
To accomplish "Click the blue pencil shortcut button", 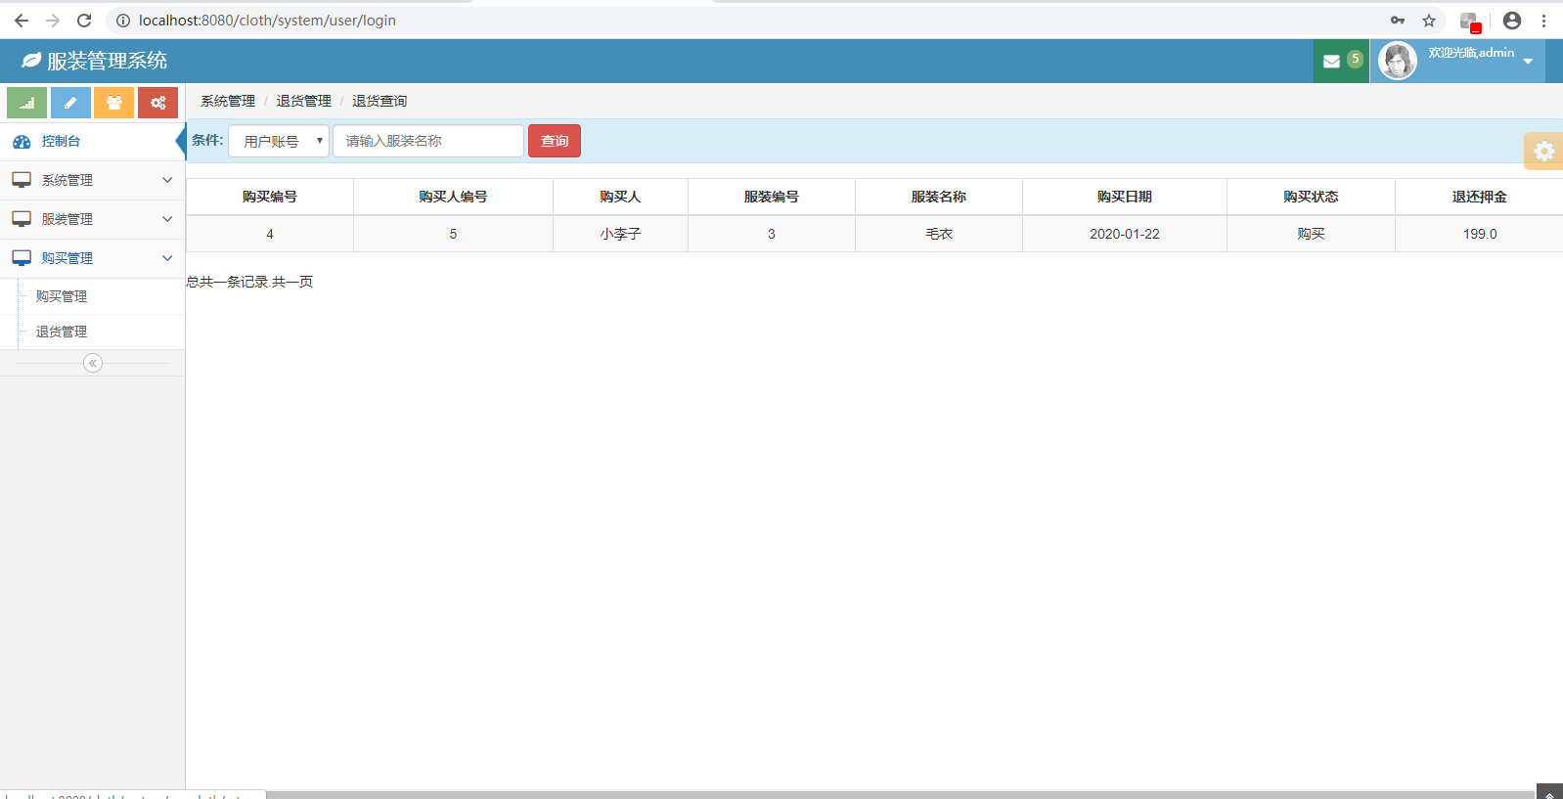I will click(x=70, y=103).
